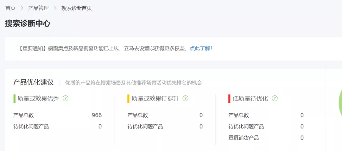The height and width of the screenshot is (151, 342).
Task: Open 产品管理 breadcrumb link
Action: pyautogui.click(x=38, y=8)
